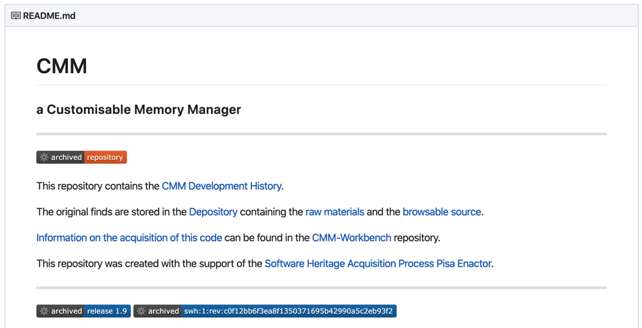The height and width of the screenshot is (328, 642).
Task: Open the swh:1:rev hash badge
Action: pos(288,311)
